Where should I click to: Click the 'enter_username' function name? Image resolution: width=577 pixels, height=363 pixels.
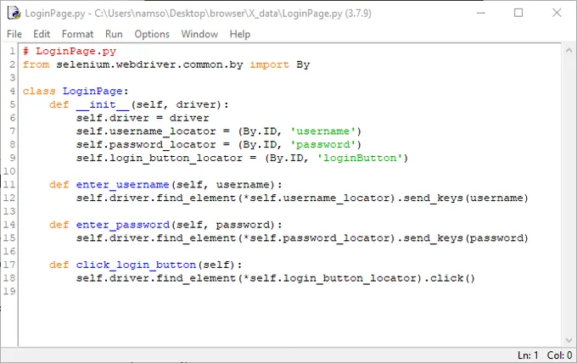point(122,185)
